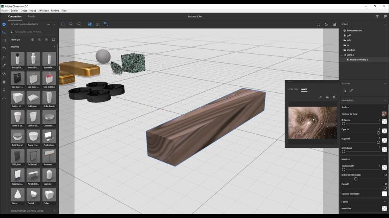Select the jade folder in scene
Screen dimensions: 389x218
click(x=349, y=40)
